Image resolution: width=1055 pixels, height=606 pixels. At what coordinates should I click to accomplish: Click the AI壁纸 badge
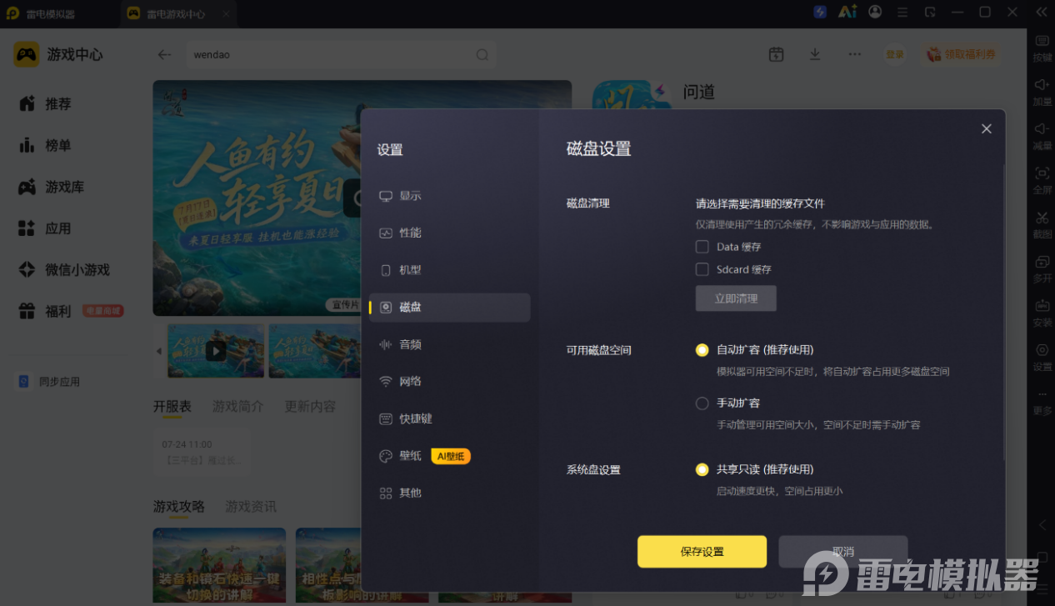[x=451, y=456]
